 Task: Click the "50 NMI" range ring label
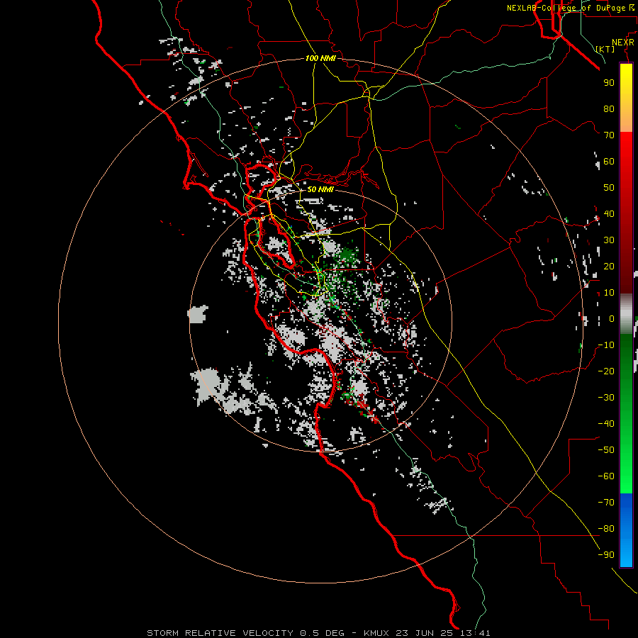click(x=320, y=189)
